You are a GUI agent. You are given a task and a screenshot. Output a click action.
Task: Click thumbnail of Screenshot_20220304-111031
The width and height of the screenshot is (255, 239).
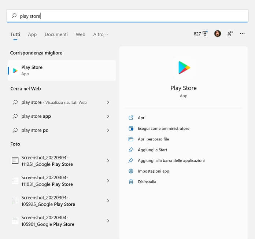point(15,181)
